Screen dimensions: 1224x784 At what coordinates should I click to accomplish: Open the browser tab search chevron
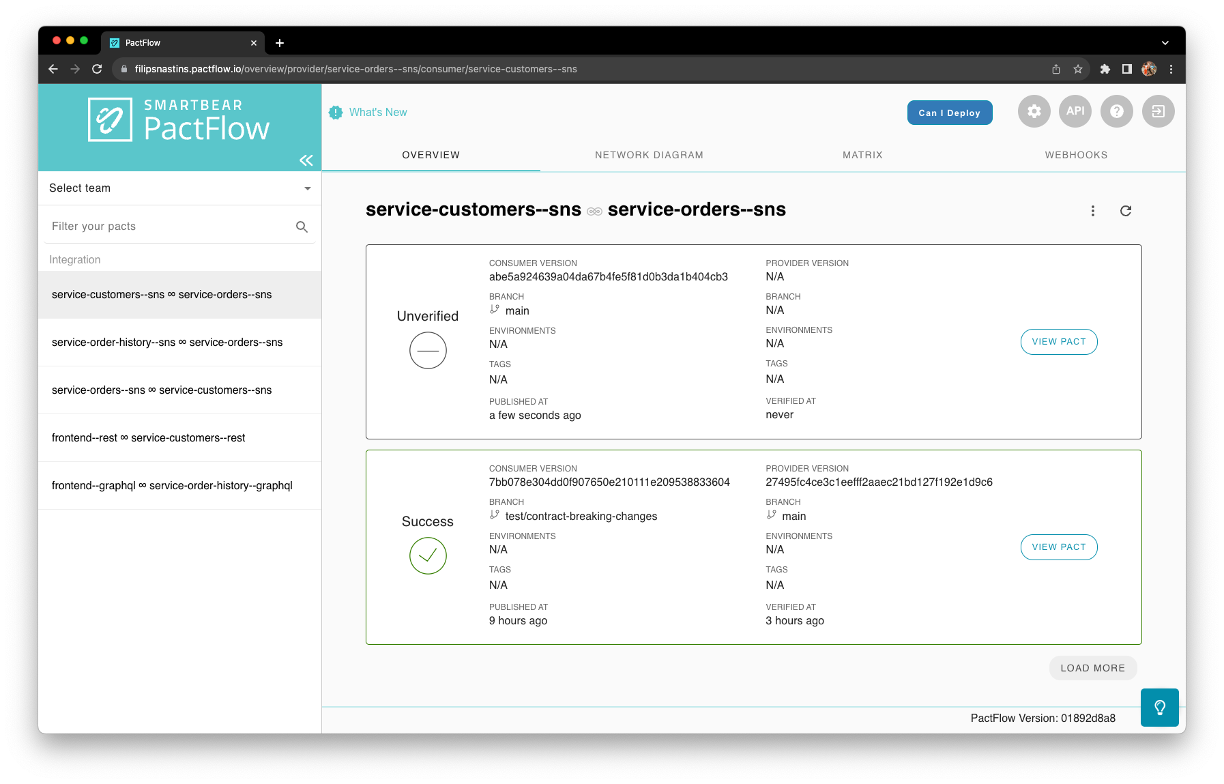(1165, 43)
